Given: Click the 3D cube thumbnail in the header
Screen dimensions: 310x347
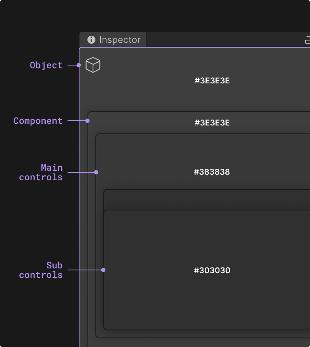Looking at the screenshot, I should (x=93, y=65).
